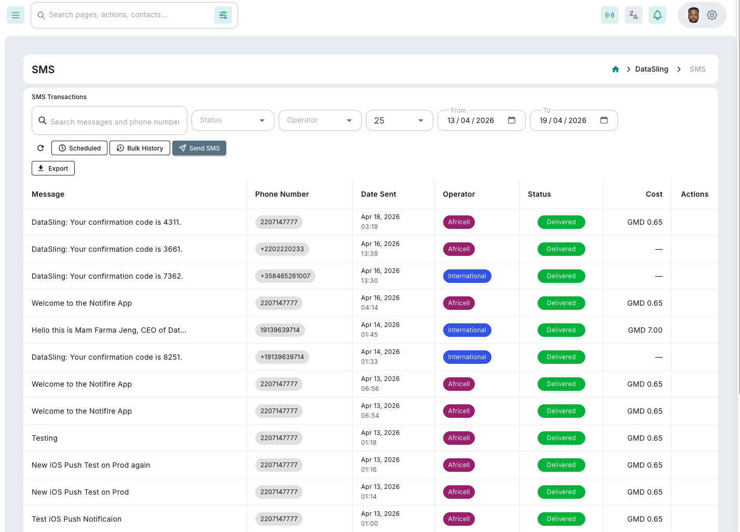The image size is (740, 532).
Task: Click the GMD 7.00 cost value
Action: pyautogui.click(x=645, y=330)
